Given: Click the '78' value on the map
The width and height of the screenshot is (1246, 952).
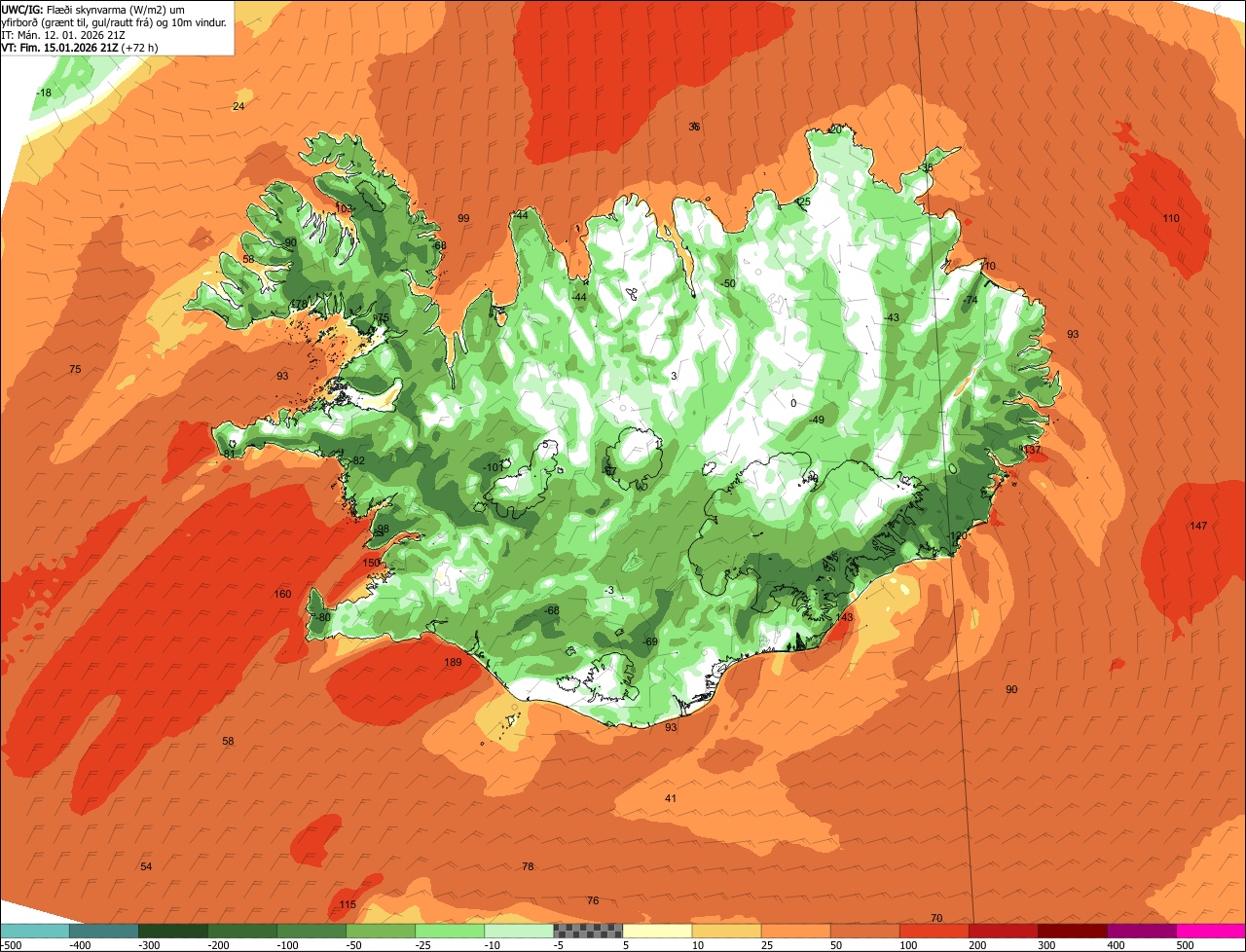Looking at the screenshot, I should pos(528,866).
